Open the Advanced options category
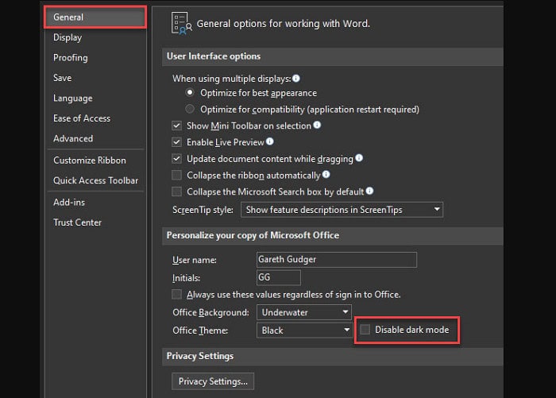The width and height of the screenshot is (556, 398). (73, 138)
